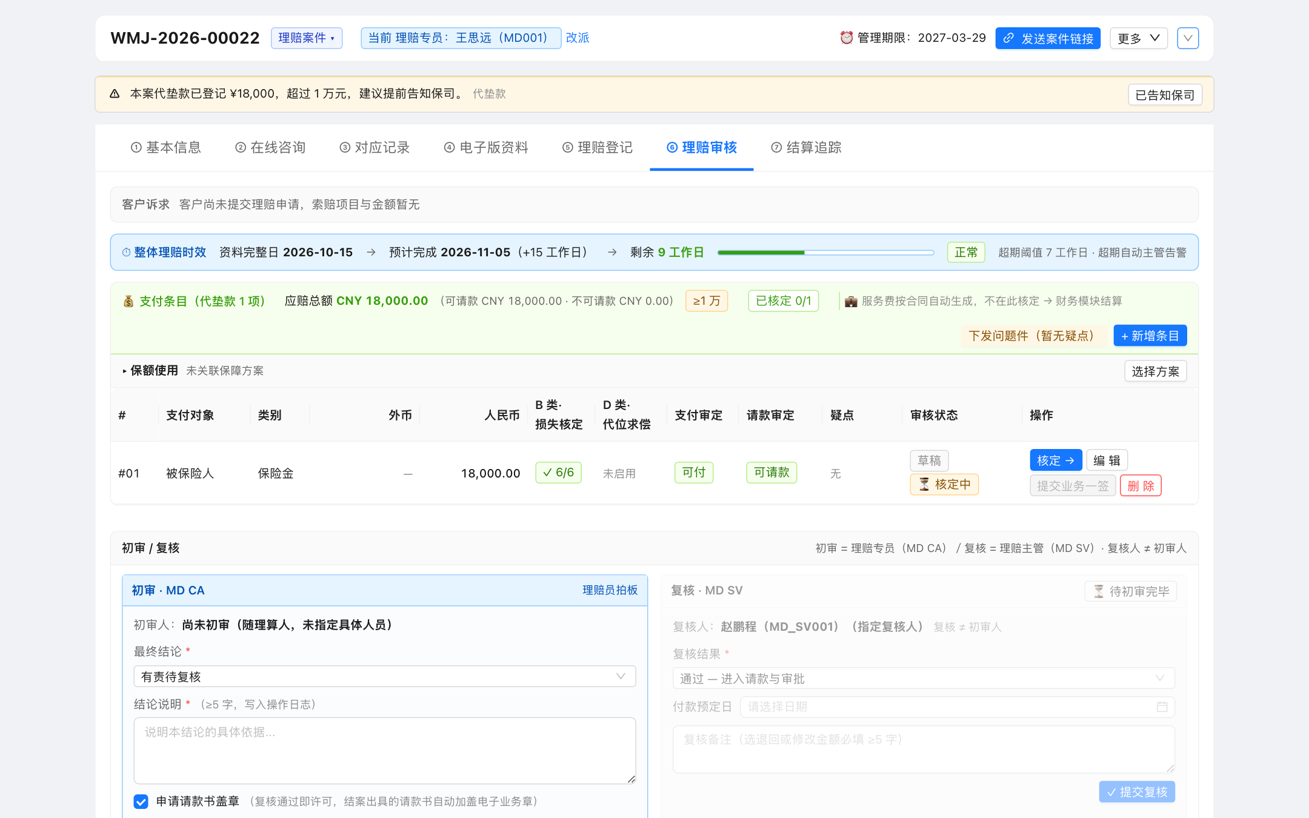This screenshot has width=1309, height=818.
Task: Click the hourglass icon in 待初审完毕
Action: [1099, 591]
